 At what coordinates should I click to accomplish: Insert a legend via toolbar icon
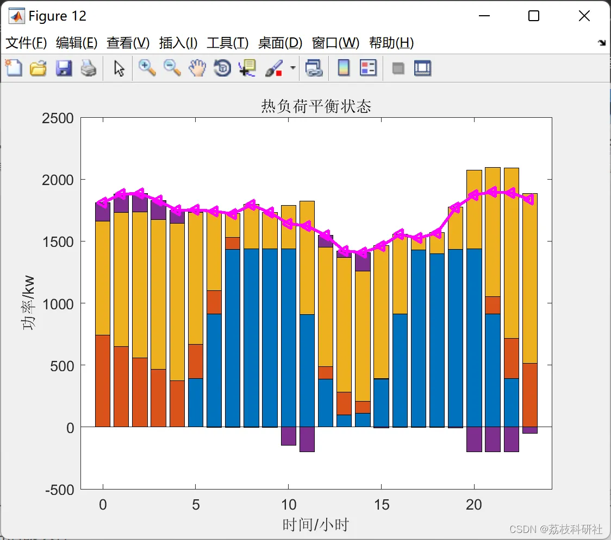[368, 68]
